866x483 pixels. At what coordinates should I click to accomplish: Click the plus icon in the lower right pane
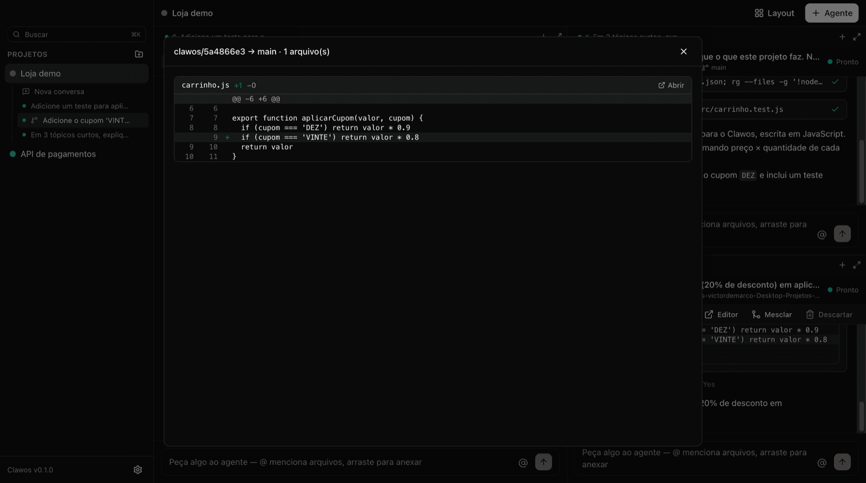(x=842, y=265)
